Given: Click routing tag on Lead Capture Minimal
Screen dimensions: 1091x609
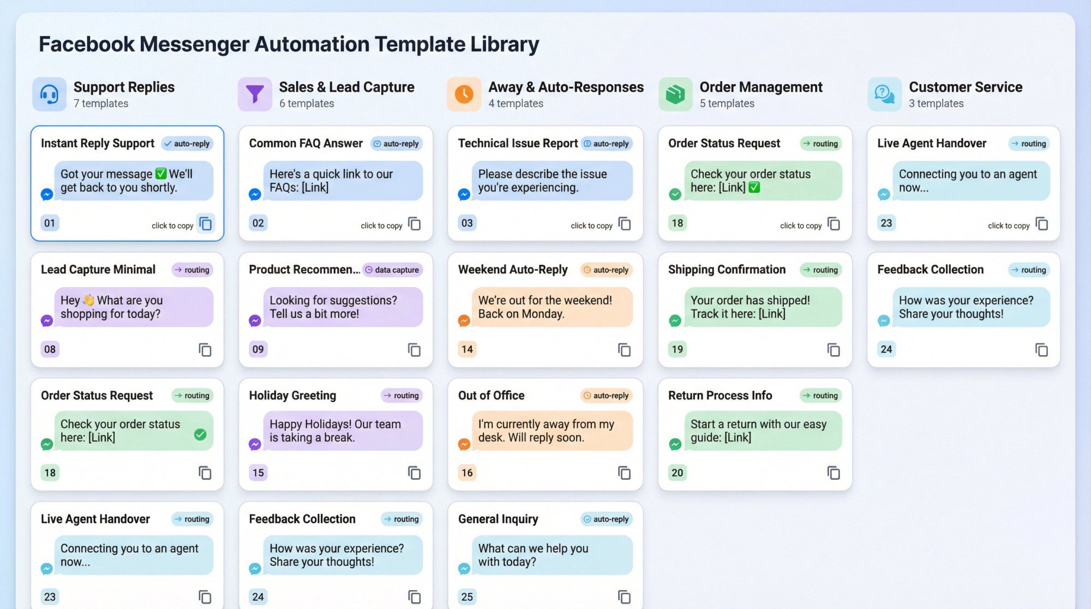Looking at the screenshot, I should (x=192, y=270).
